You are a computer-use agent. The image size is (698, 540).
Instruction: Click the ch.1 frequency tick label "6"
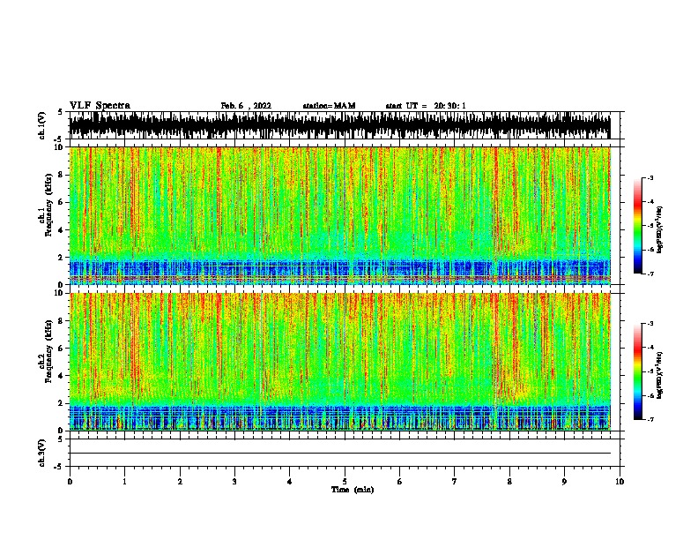point(62,202)
